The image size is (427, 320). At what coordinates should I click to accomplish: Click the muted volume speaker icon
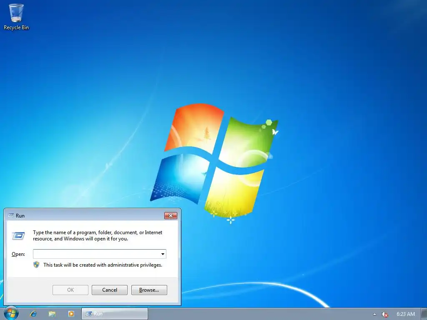[384, 314]
